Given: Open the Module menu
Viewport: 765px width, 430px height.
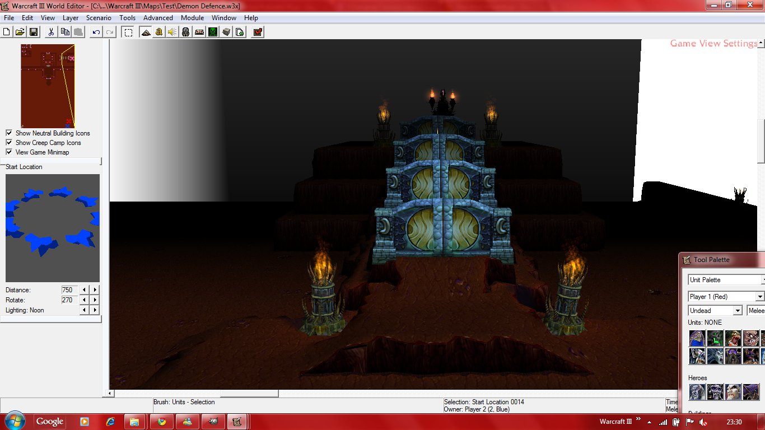Looking at the screenshot, I should click(x=192, y=18).
